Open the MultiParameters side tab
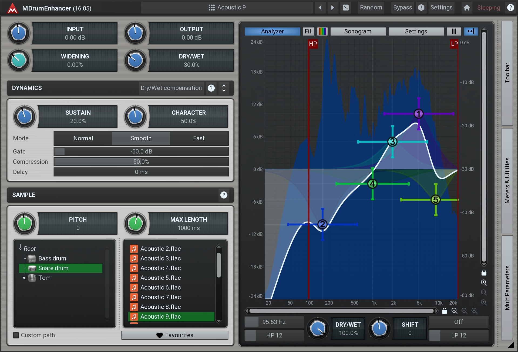518x352 pixels. pos(507,288)
